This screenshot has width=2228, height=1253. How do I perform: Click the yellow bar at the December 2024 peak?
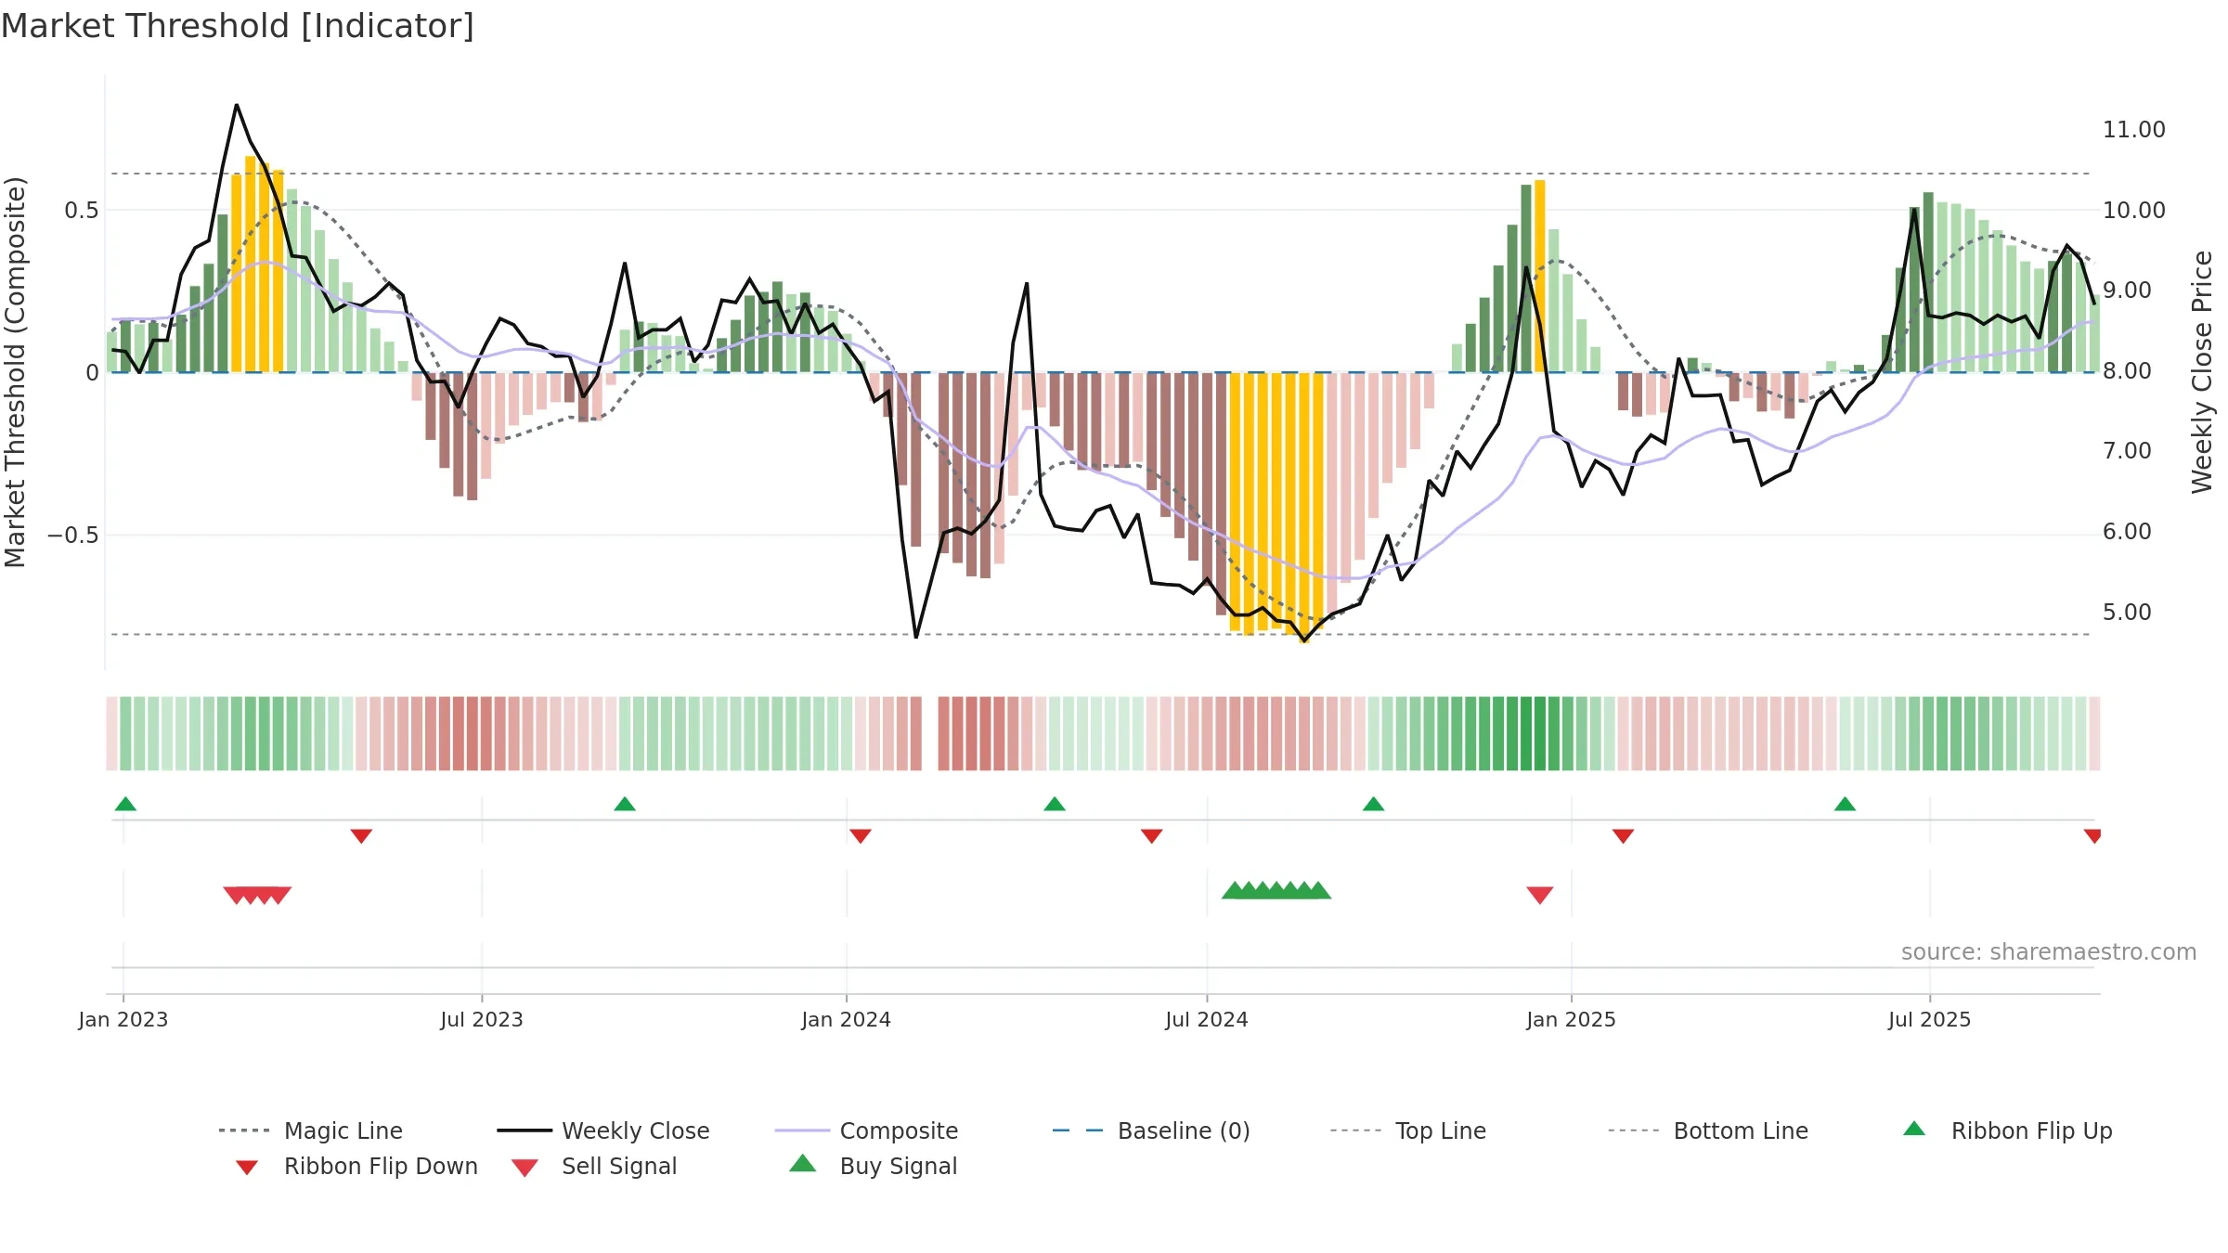(x=1540, y=276)
